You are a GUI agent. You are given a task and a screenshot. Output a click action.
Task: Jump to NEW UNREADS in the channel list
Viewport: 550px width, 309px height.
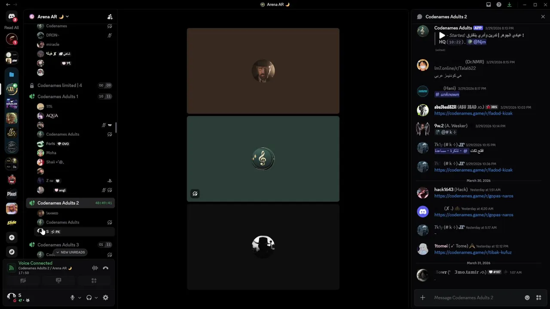pos(70,252)
